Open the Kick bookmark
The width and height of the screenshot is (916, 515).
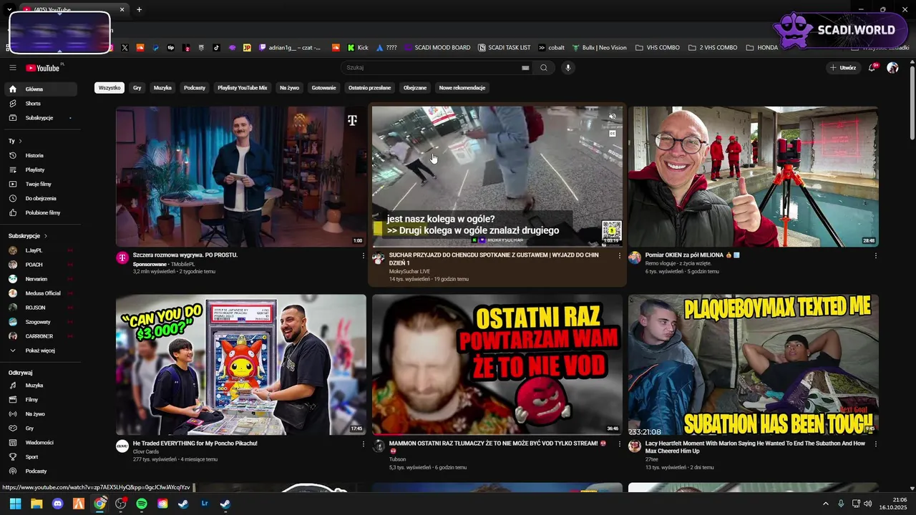click(358, 48)
